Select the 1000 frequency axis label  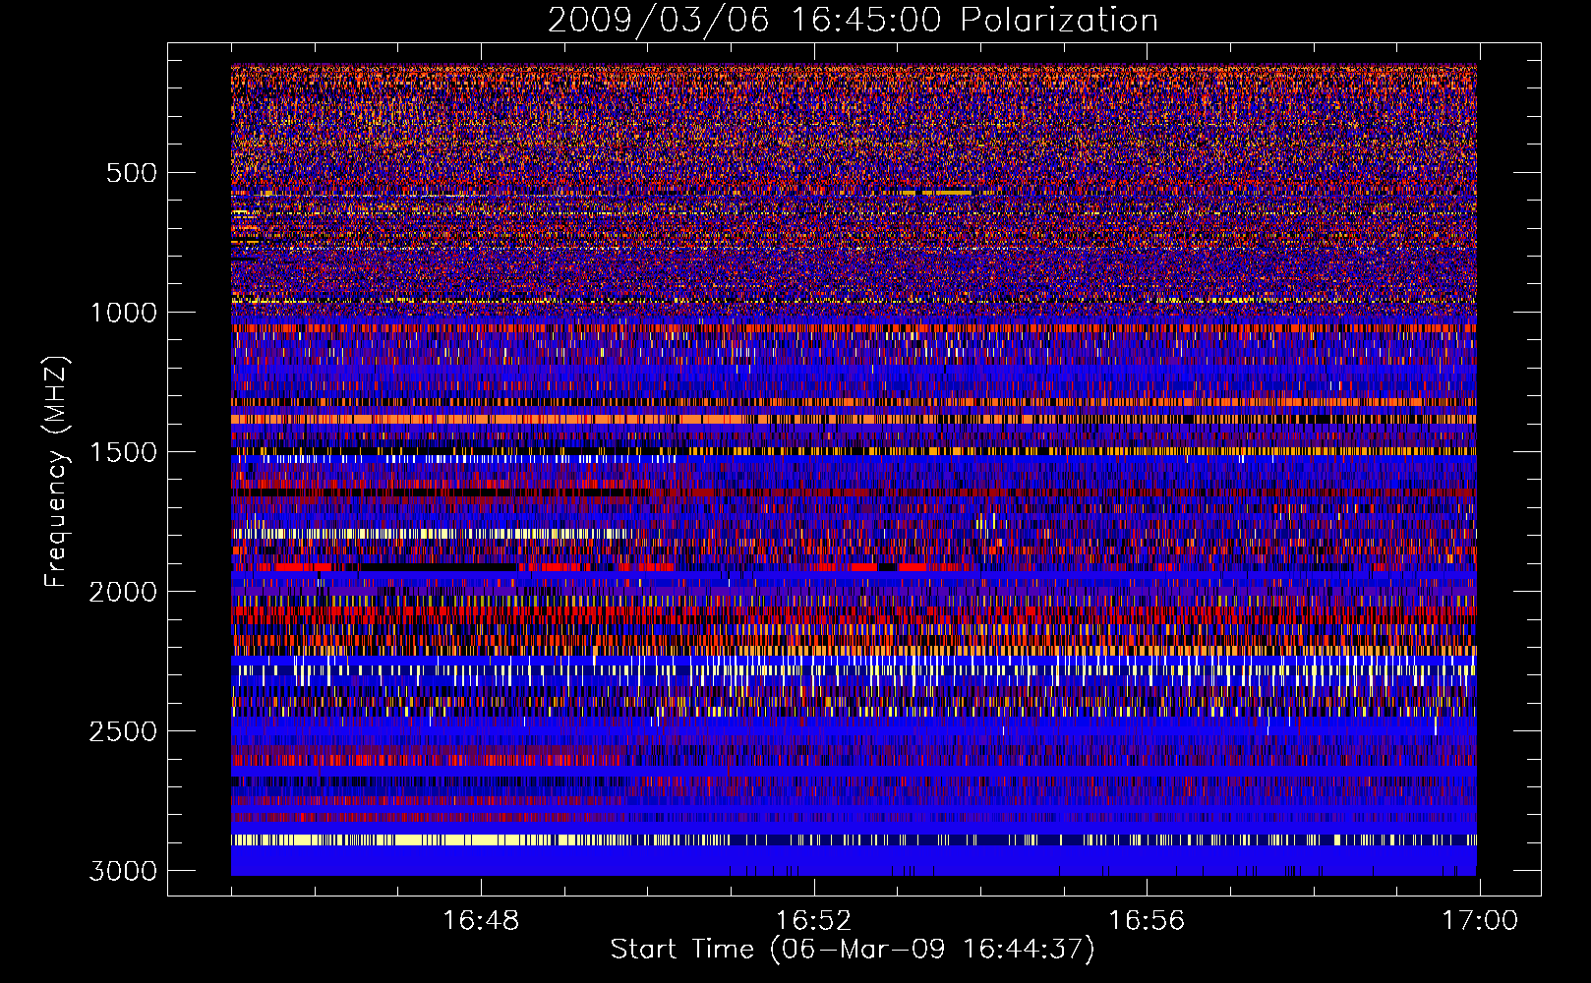tap(124, 313)
